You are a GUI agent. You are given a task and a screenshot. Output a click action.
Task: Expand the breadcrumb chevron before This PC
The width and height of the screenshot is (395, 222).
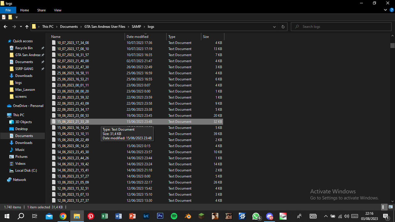tap(39, 27)
